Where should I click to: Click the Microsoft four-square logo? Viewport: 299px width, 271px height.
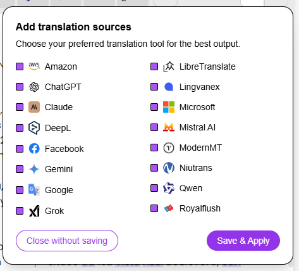pyautogui.click(x=169, y=107)
